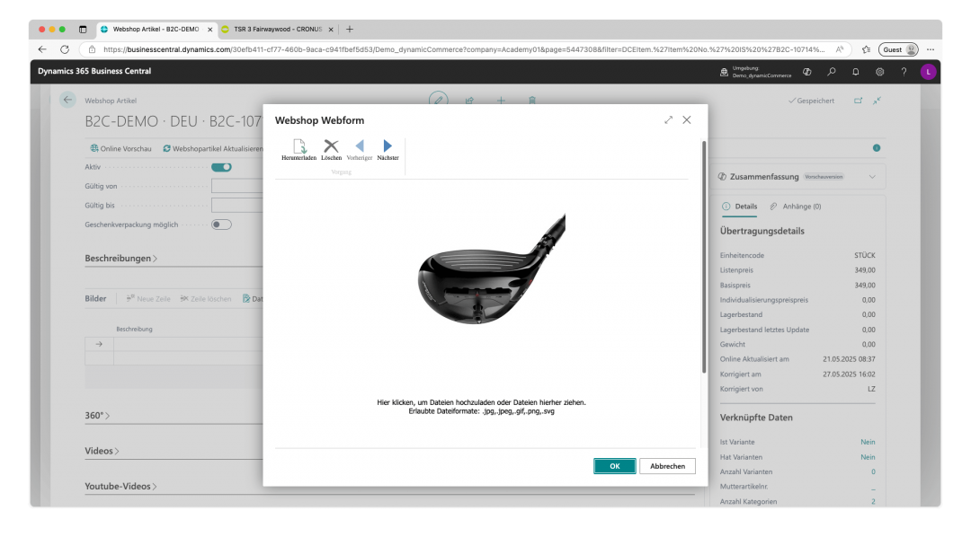This screenshot has height=546, width=971.
Task: Switch to the Anhänge (0) tab
Action: click(796, 207)
